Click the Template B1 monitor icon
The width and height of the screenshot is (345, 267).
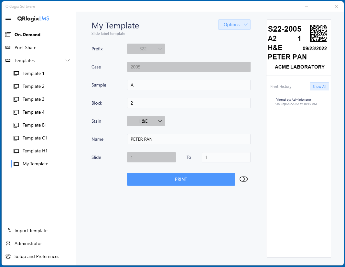point(16,125)
